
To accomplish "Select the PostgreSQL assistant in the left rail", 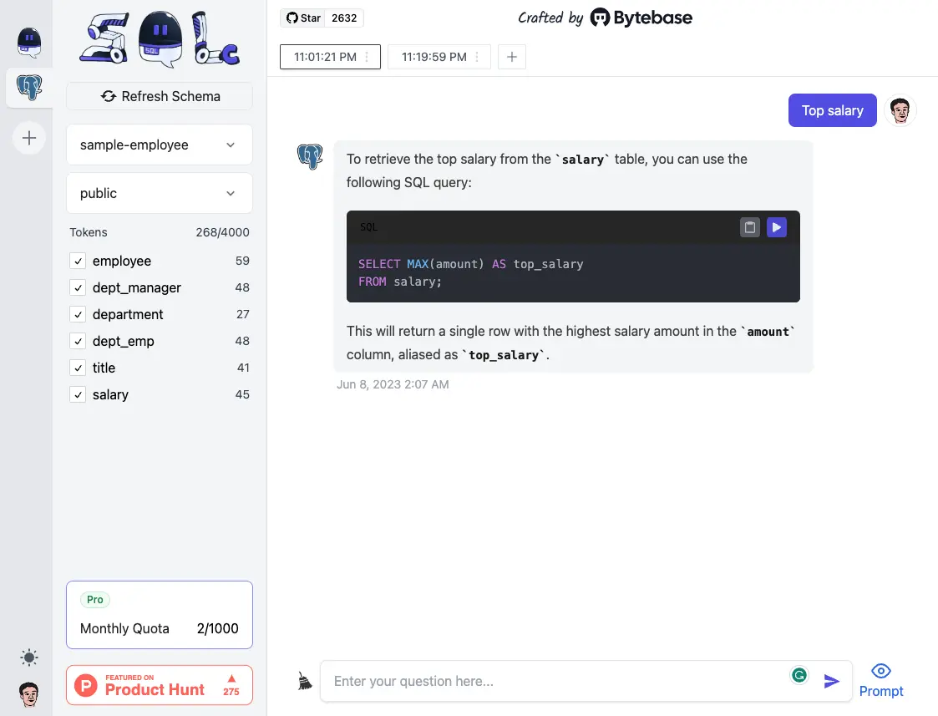I will click(29, 88).
